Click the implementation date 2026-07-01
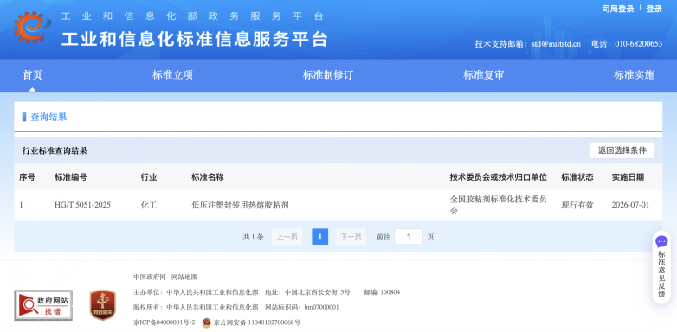Image resolution: width=677 pixels, height=332 pixels. point(630,205)
